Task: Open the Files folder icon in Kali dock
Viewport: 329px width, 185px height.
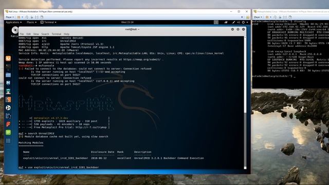Action: [x=8, y=75]
